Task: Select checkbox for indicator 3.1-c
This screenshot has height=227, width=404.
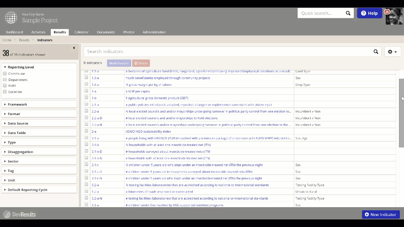Action: [86, 165]
